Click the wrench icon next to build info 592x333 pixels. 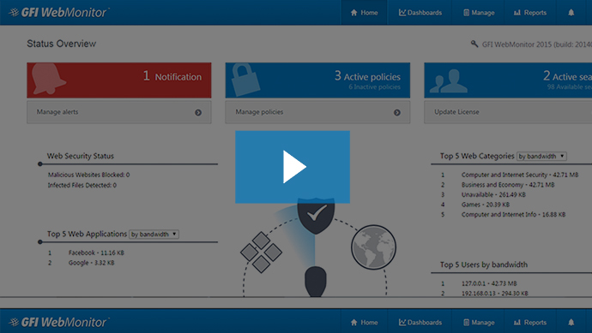(x=474, y=44)
